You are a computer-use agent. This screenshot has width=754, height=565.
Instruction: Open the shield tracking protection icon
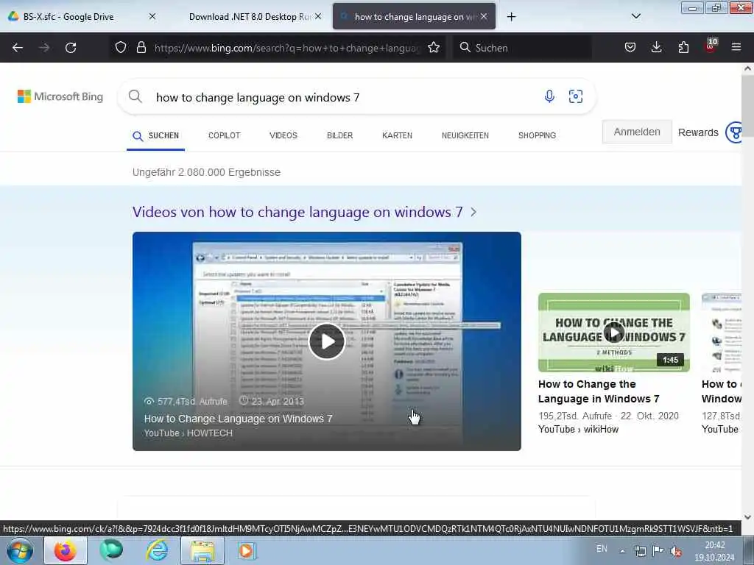point(121,47)
